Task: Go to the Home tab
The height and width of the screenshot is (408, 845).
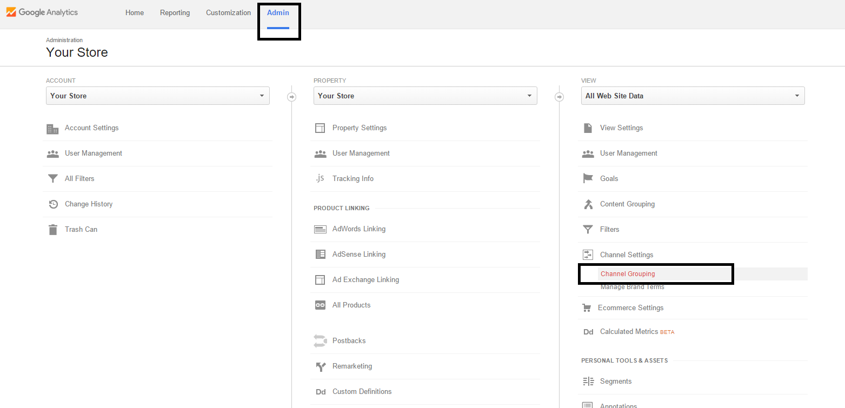Action: (135, 12)
